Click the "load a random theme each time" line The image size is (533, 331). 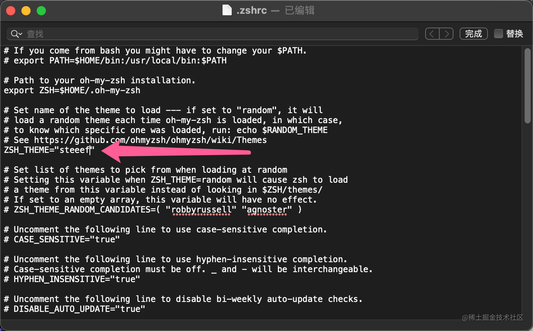173,120
